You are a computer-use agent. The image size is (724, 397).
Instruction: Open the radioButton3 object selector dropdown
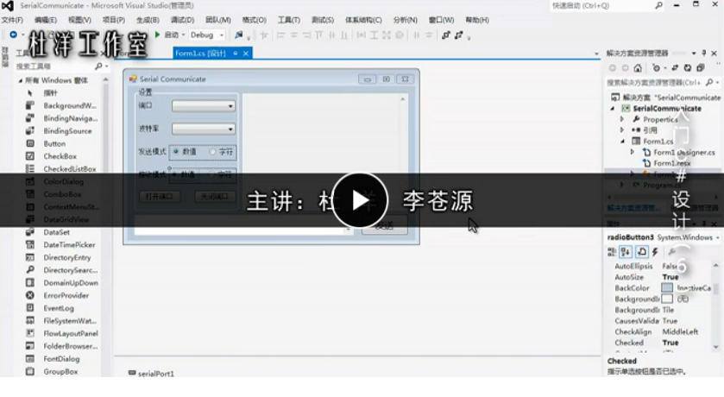(x=718, y=237)
